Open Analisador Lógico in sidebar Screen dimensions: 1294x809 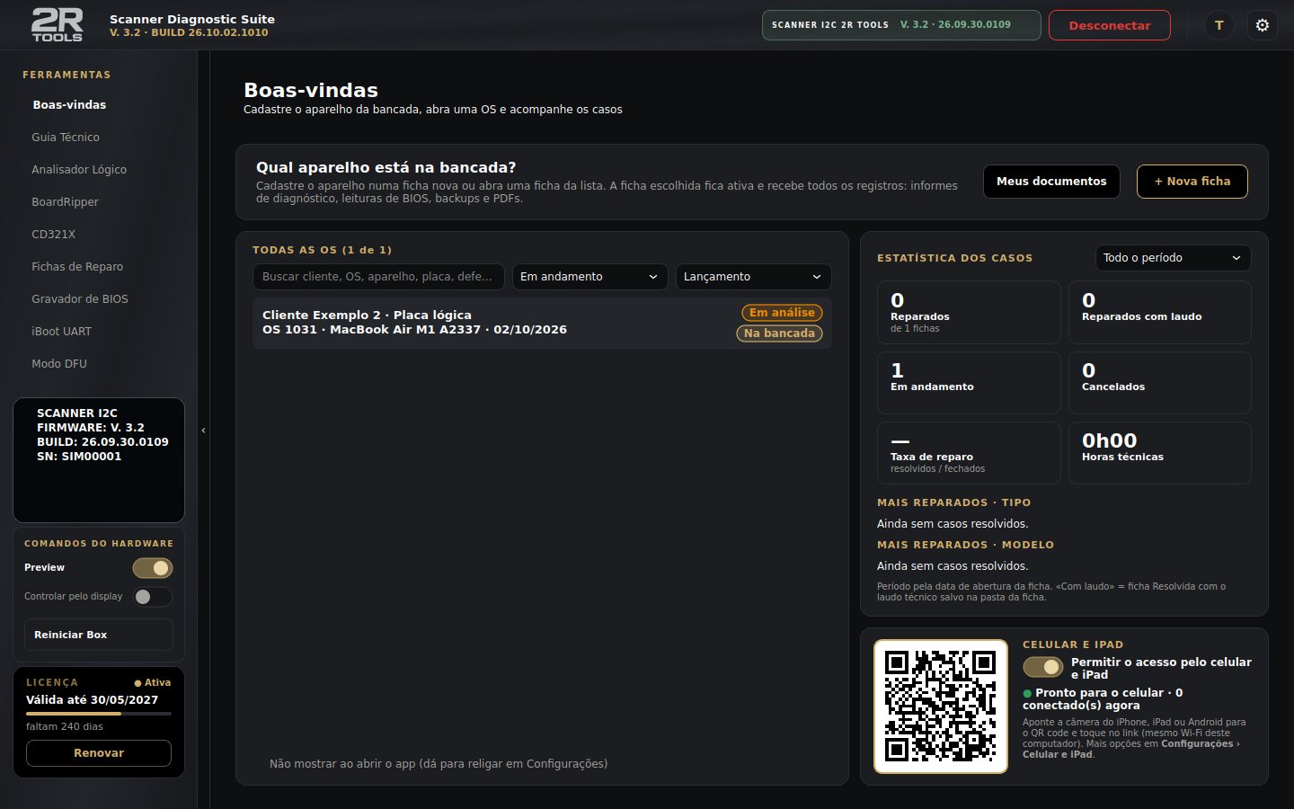pyautogui.click(x=79, y=170)
